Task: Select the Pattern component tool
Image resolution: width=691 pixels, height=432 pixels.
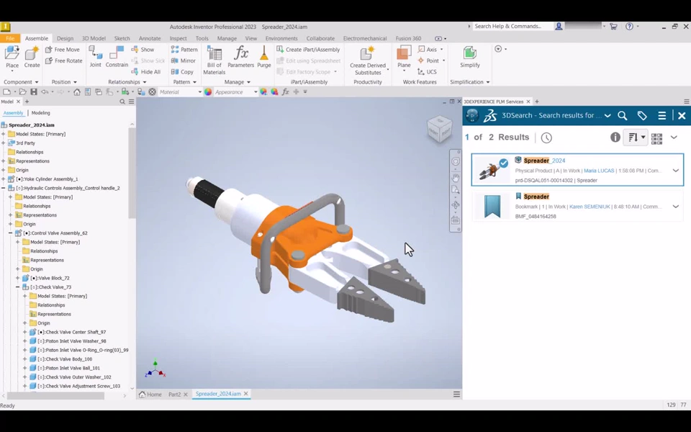Action: pyautogui.click(x=184, y=50)
